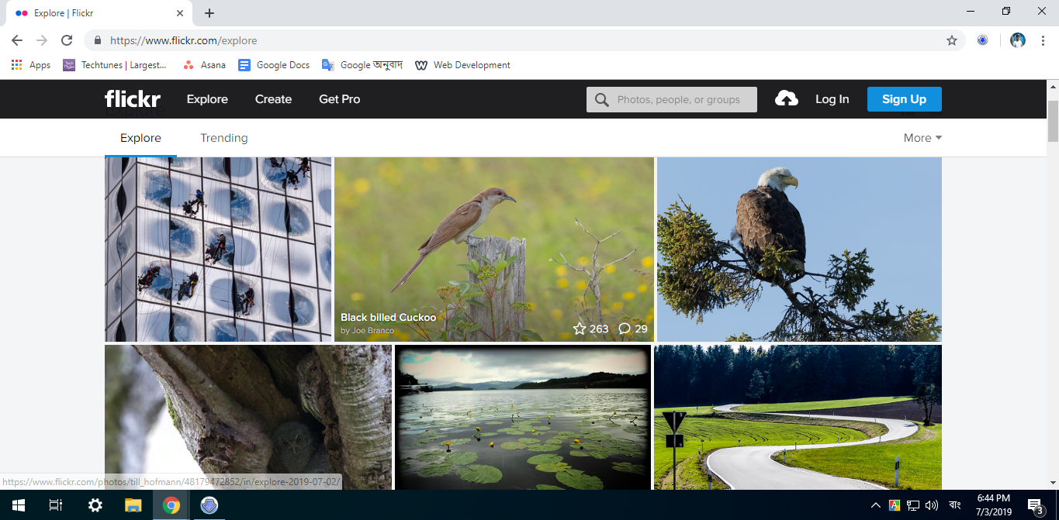Image resolution: width=1059 pixels, height=520 pixels.
Task: Click the browser forward arrow
Action: coord(42,40)
